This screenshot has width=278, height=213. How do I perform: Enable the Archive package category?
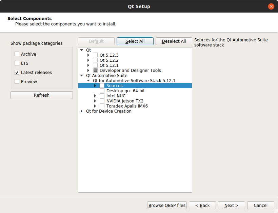pyautogui.click(x=17, y=54)
